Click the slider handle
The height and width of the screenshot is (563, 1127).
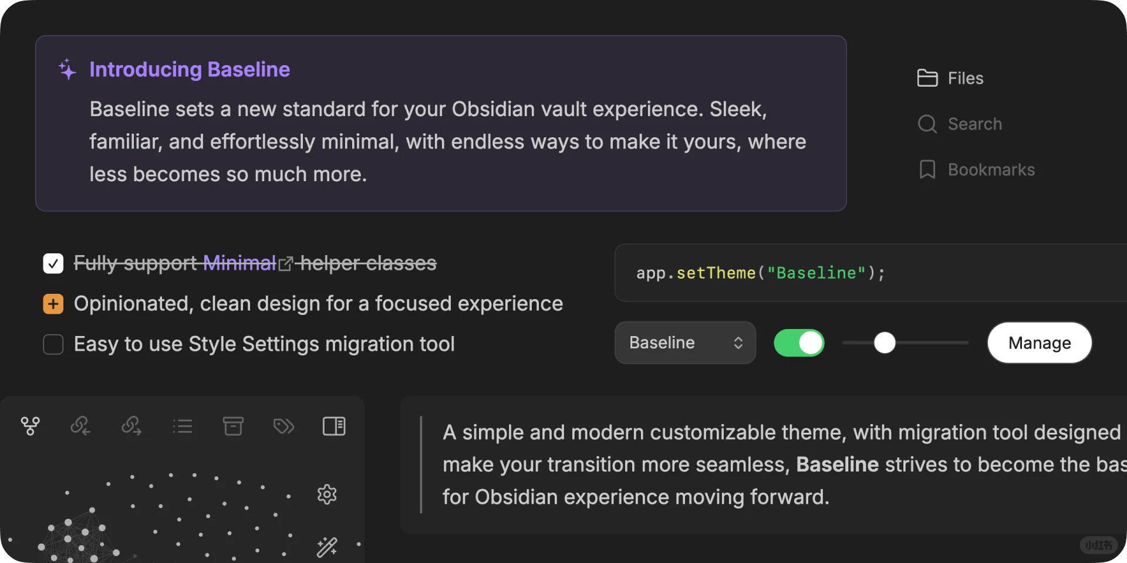885,343
